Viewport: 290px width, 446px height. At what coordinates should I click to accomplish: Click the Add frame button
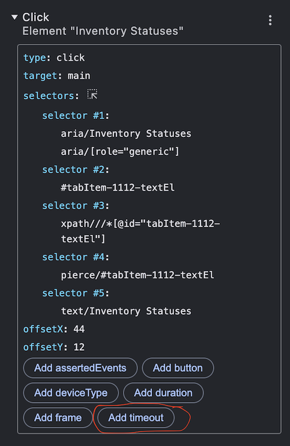58,418
